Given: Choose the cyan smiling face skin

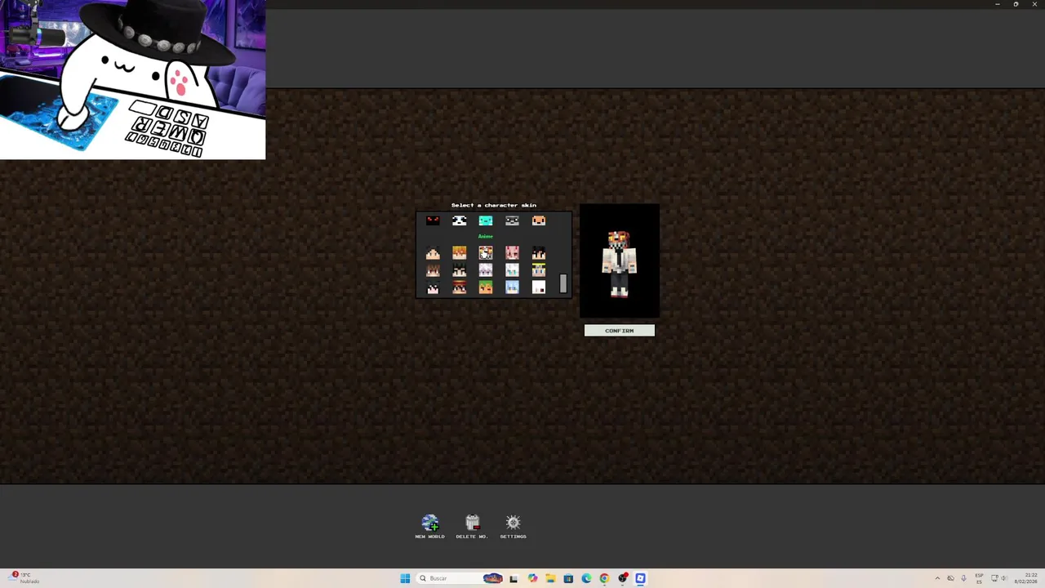Looking at the screenshot, I should click(486, 220).
